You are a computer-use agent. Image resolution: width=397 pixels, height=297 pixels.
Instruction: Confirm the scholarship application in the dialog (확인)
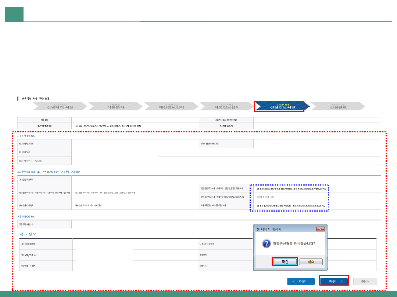pyautogui.click(x=285, y=261)
